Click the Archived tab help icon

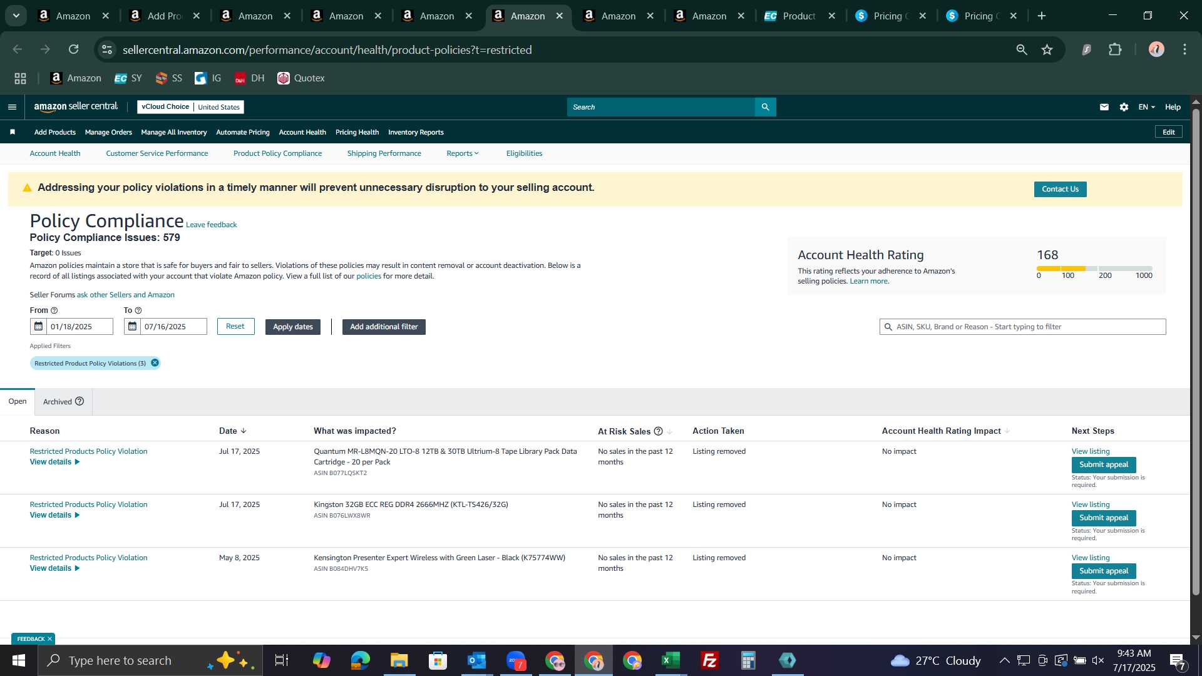[x=80, y=401]
